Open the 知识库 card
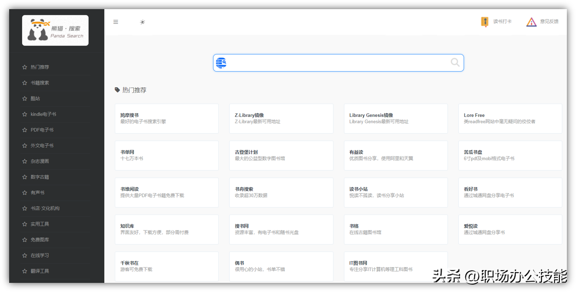This screenshot has height=292, width=576. click(x=166, y=229)
